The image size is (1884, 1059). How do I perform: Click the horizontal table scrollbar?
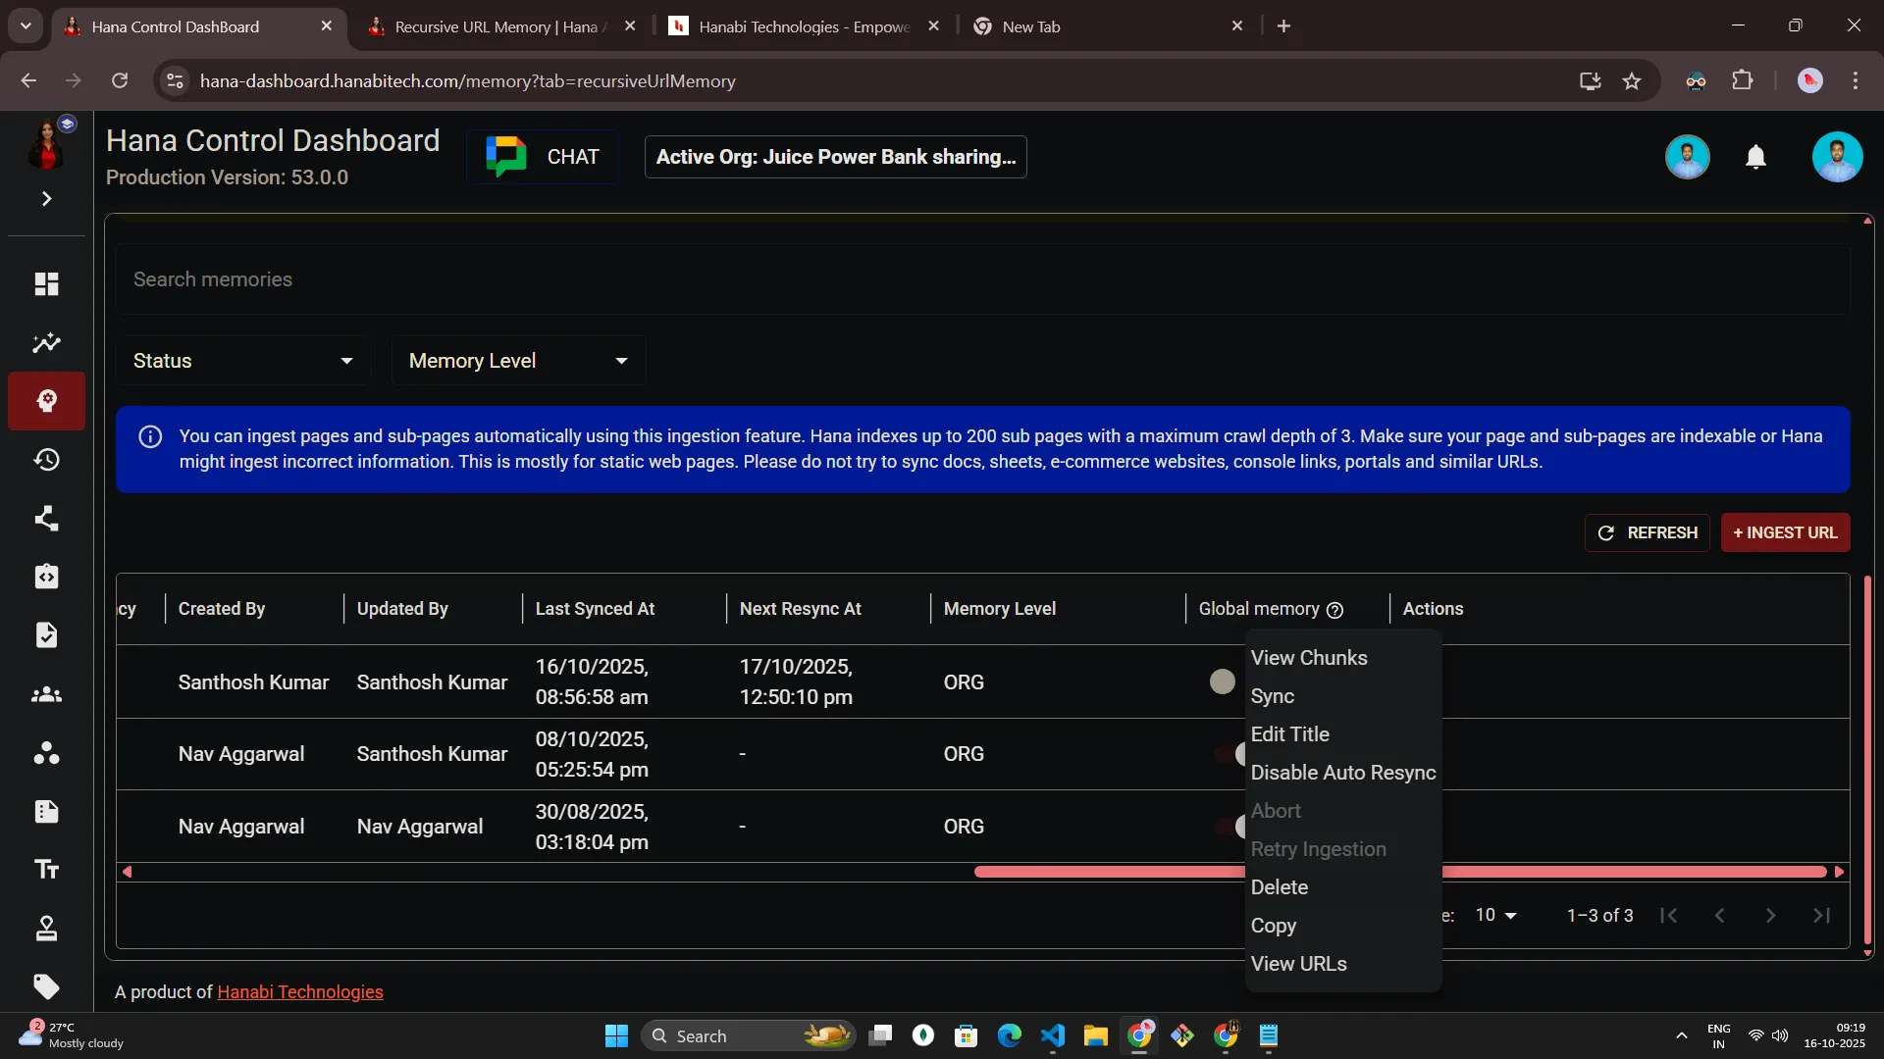(x=1109, y=872)
